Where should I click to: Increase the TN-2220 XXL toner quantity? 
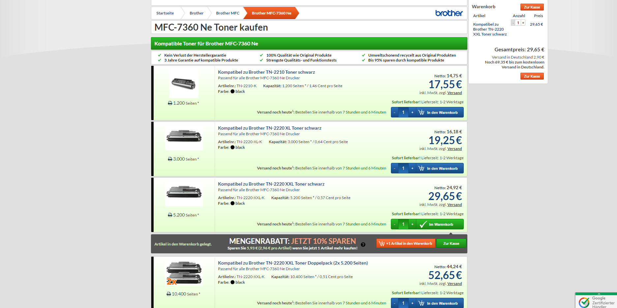point(412,224)
